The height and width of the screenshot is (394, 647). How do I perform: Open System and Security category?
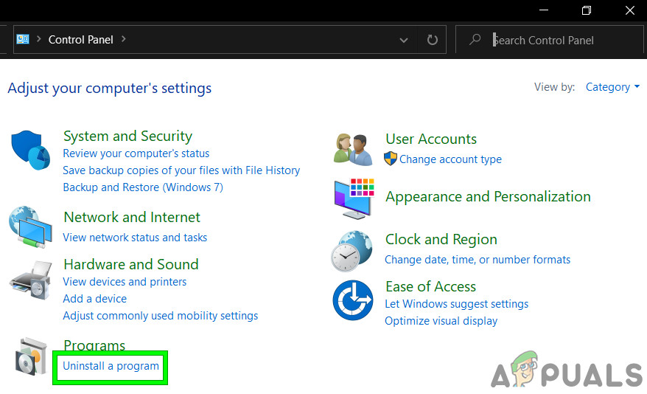(x=127, y=136)
